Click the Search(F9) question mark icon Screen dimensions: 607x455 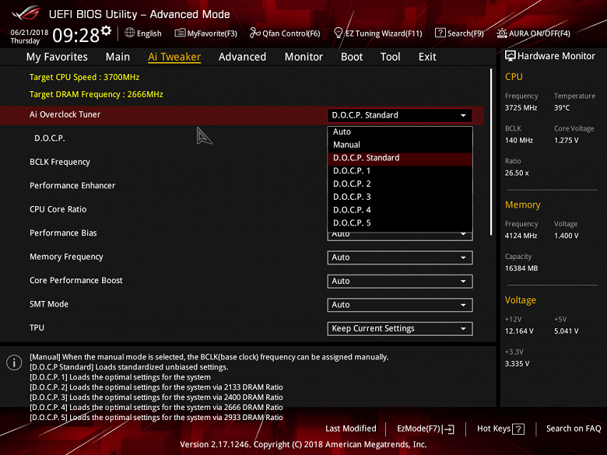440,33
